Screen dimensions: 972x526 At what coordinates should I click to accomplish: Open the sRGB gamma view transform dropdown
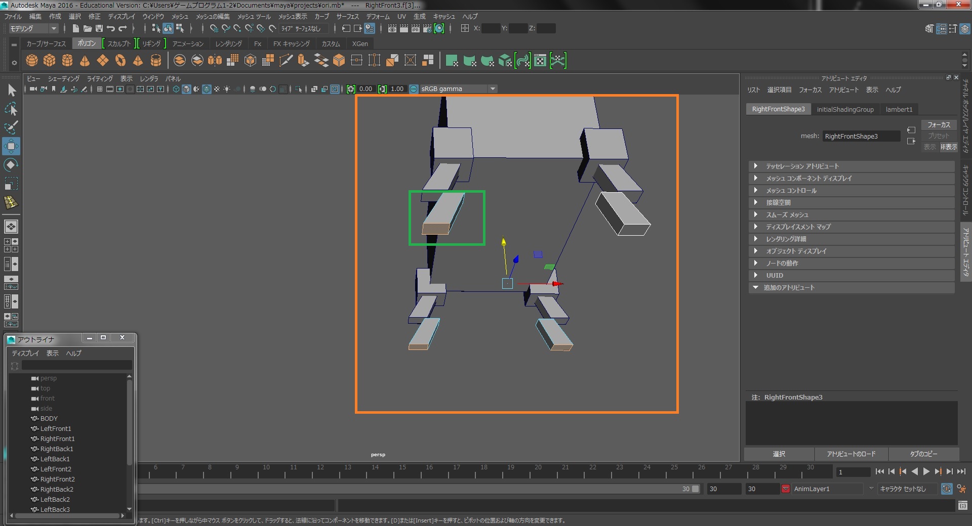click(492, 89)
